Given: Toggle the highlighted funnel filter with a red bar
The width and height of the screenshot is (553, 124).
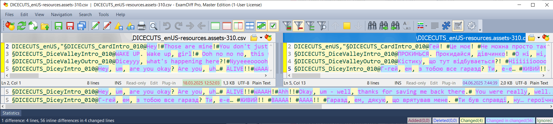Looking at the screenshot, I should (x=298, y=26).
